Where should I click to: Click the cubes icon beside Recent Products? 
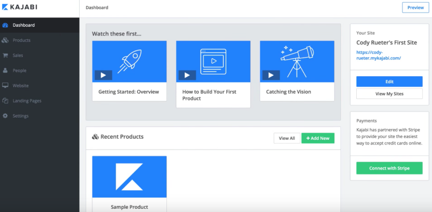(x=95, y=137)
